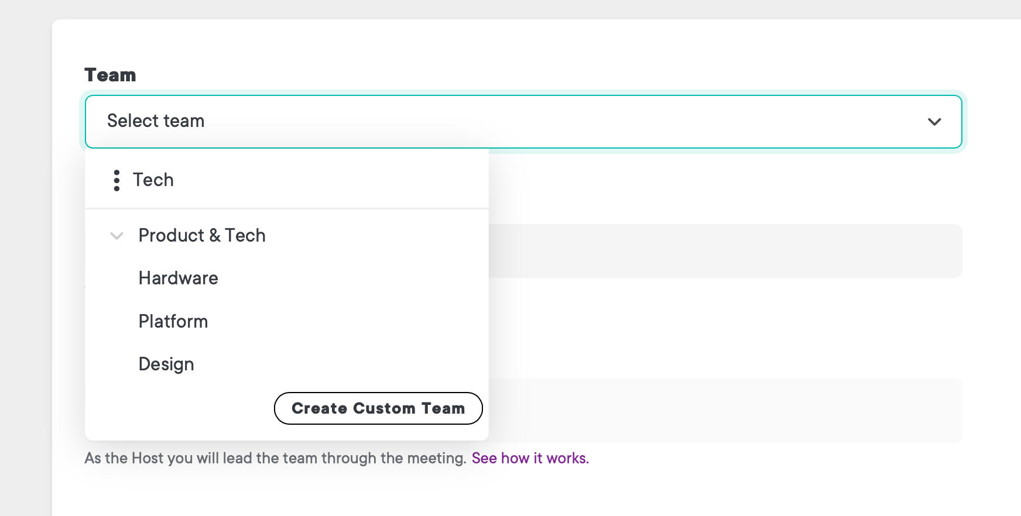This screenshot has height=516, width=1021.
Task: Click the three-dot icon beside Tech
Action: [x=117, y=180]
